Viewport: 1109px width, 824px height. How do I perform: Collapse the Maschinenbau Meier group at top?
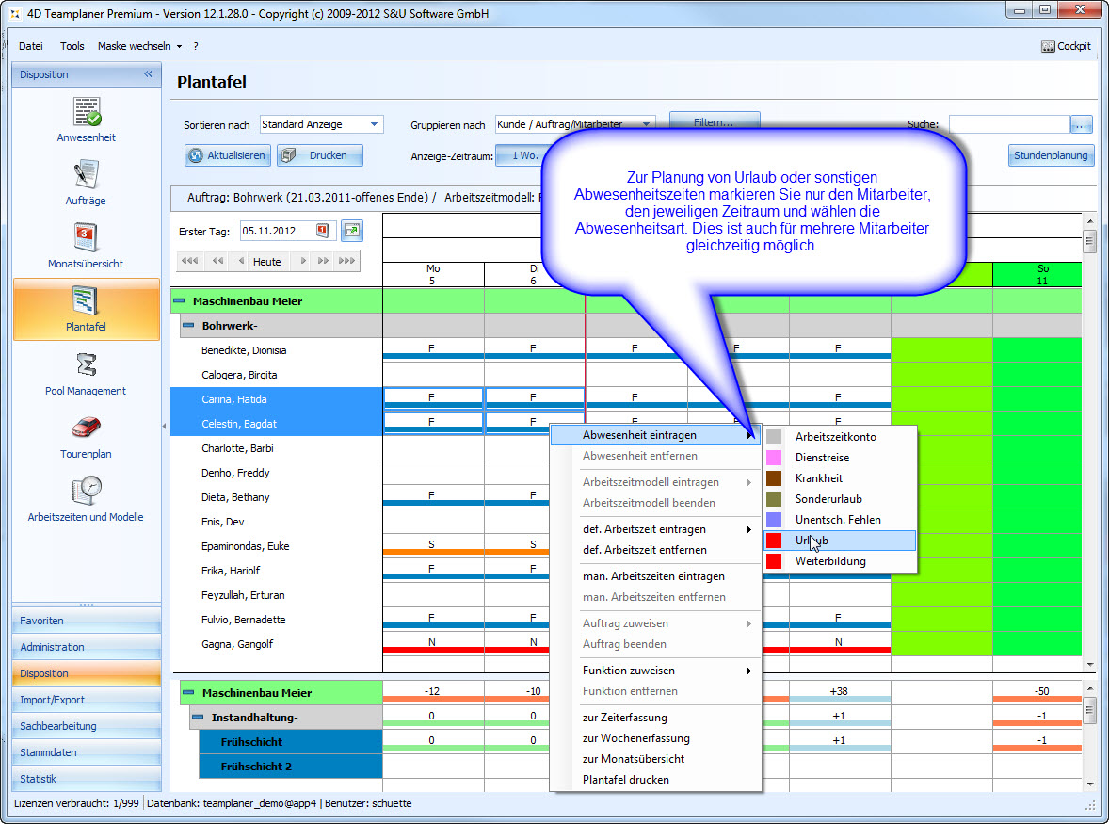(x=179, y=301)
